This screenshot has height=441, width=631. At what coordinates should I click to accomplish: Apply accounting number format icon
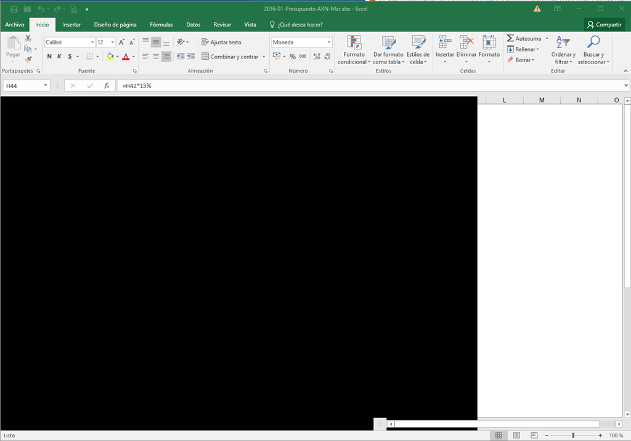tap(277, 56)
